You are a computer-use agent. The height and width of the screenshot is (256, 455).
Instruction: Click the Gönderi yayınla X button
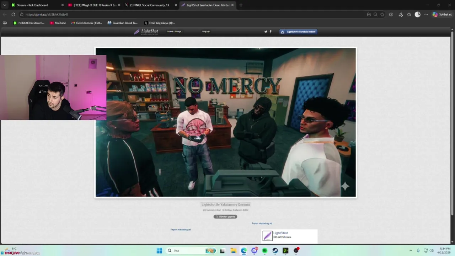(225, 217)
